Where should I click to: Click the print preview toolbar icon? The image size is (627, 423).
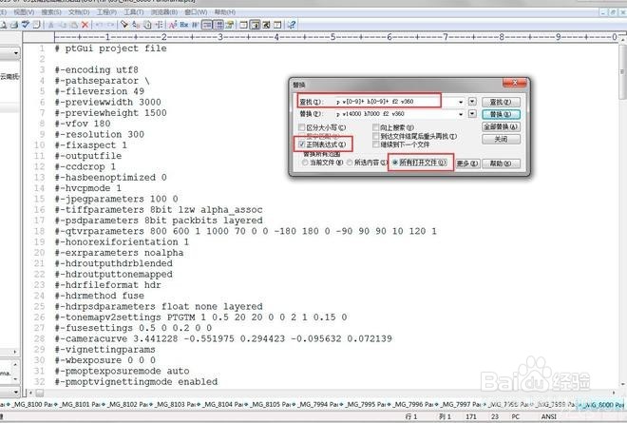point(3,25)
